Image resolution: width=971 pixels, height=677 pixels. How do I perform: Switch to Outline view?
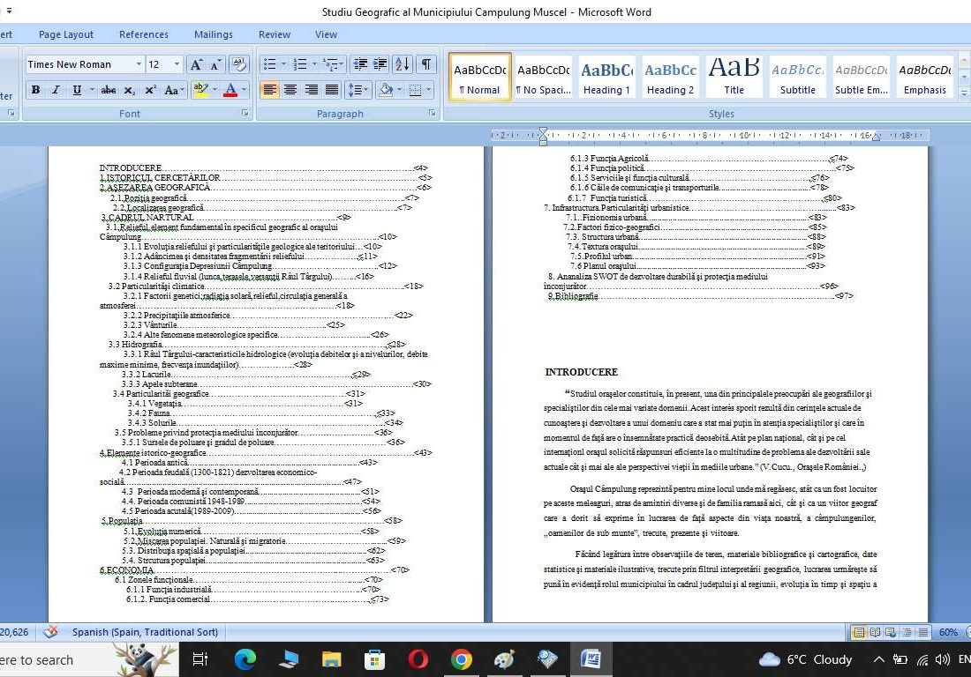907,633
